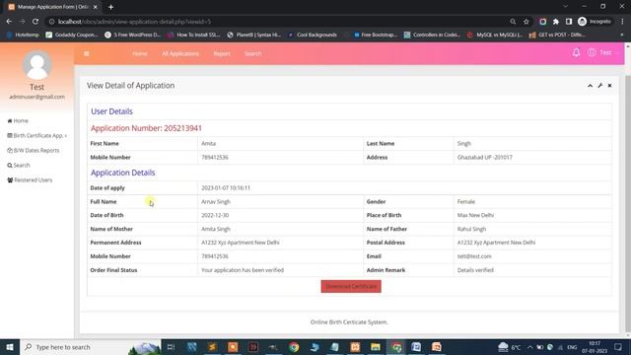Click the Type here to search box
Screen dimensions: 631x355
[90, 347]
